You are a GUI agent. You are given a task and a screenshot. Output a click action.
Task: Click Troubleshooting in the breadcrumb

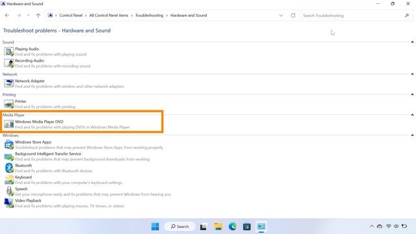coord(149,16)
